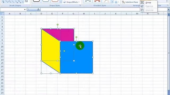Click the size spinner arrows
Viewport: 170px width, 95px height.
click(x=167, y=1)
